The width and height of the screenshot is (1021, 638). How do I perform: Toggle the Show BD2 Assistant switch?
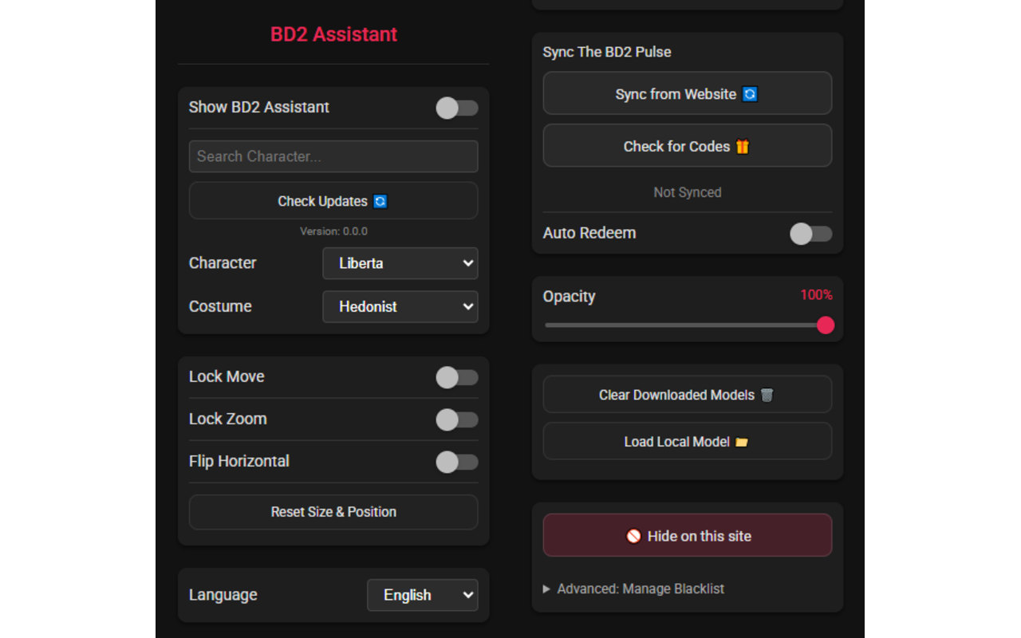[x=457, y=108]
